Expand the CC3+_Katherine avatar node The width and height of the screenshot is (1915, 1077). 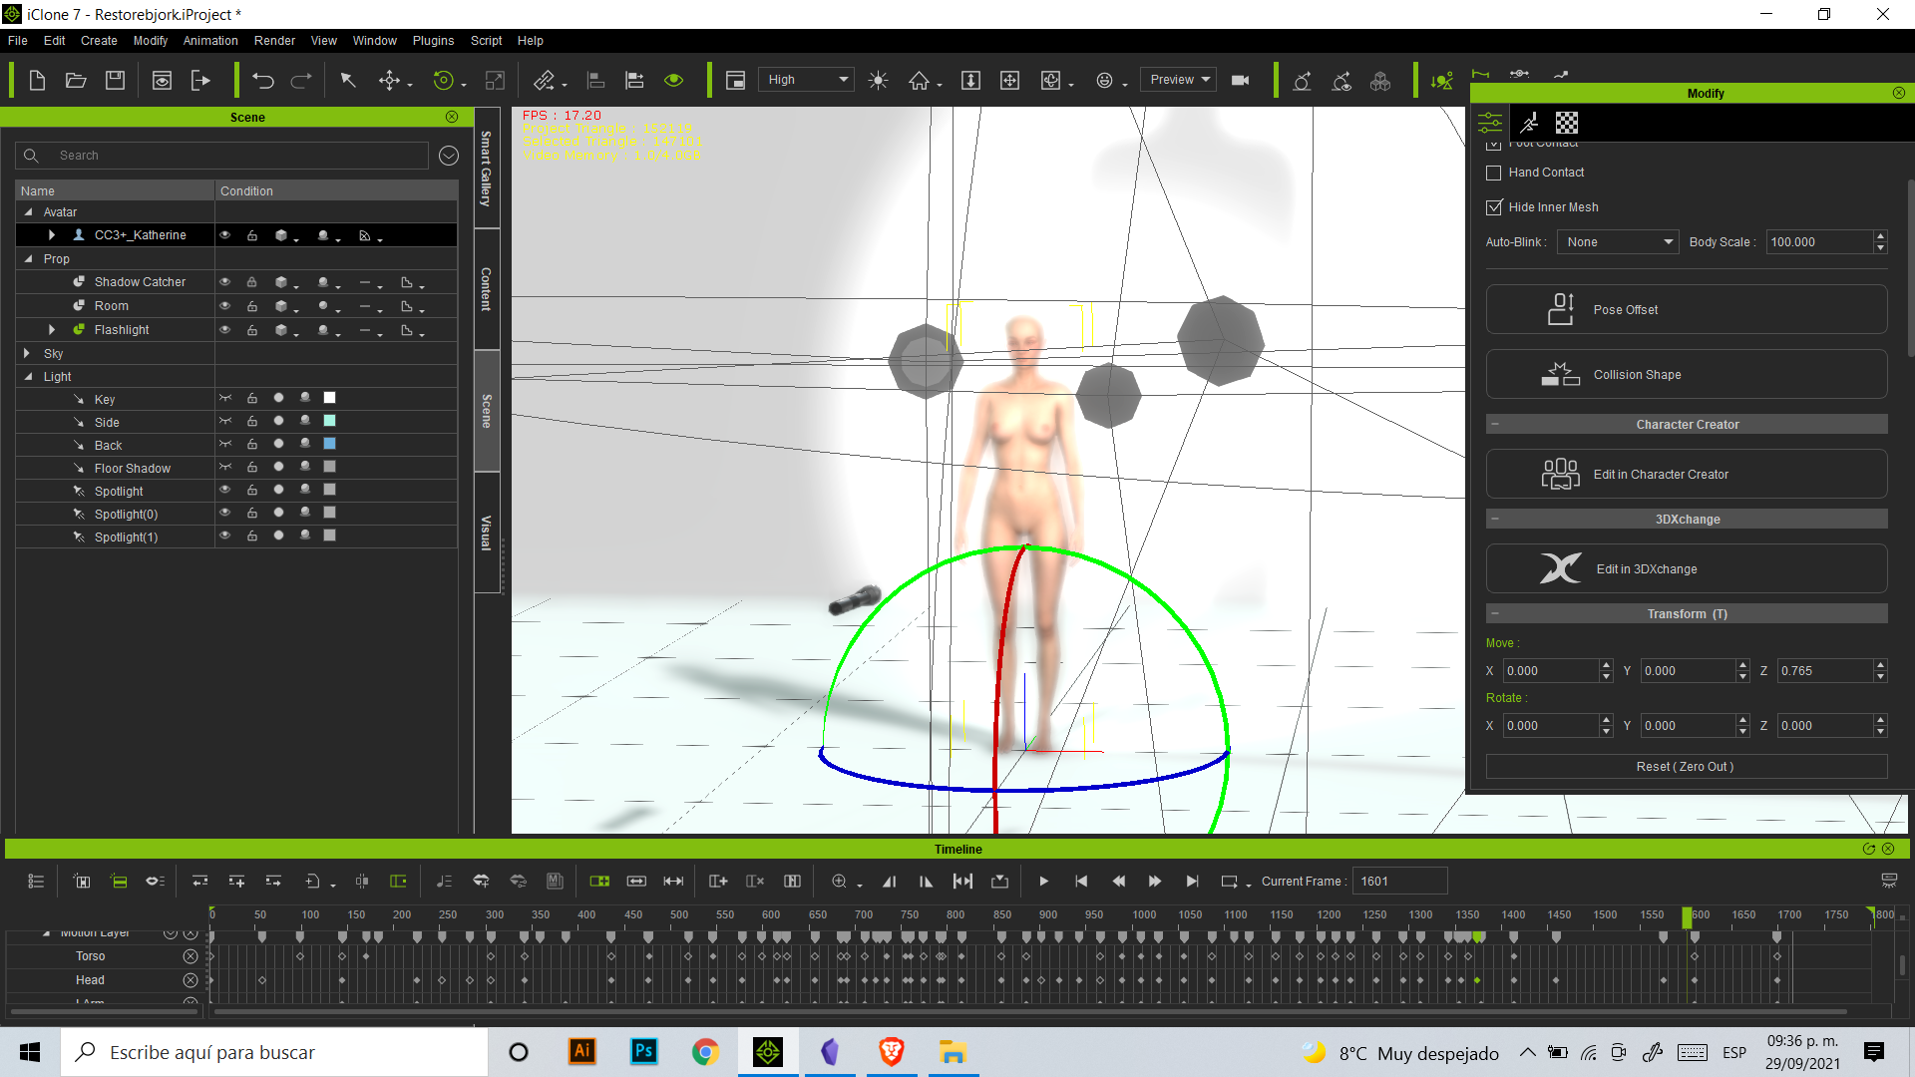pyautogui.click(x=52, y=235)
